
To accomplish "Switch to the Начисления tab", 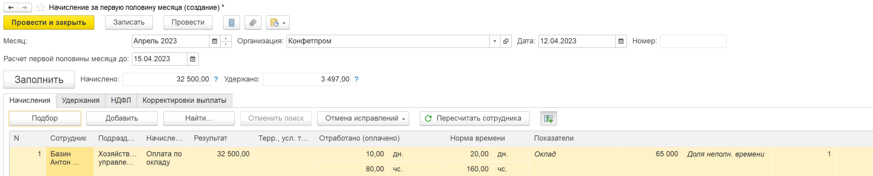I will point(30,100).
